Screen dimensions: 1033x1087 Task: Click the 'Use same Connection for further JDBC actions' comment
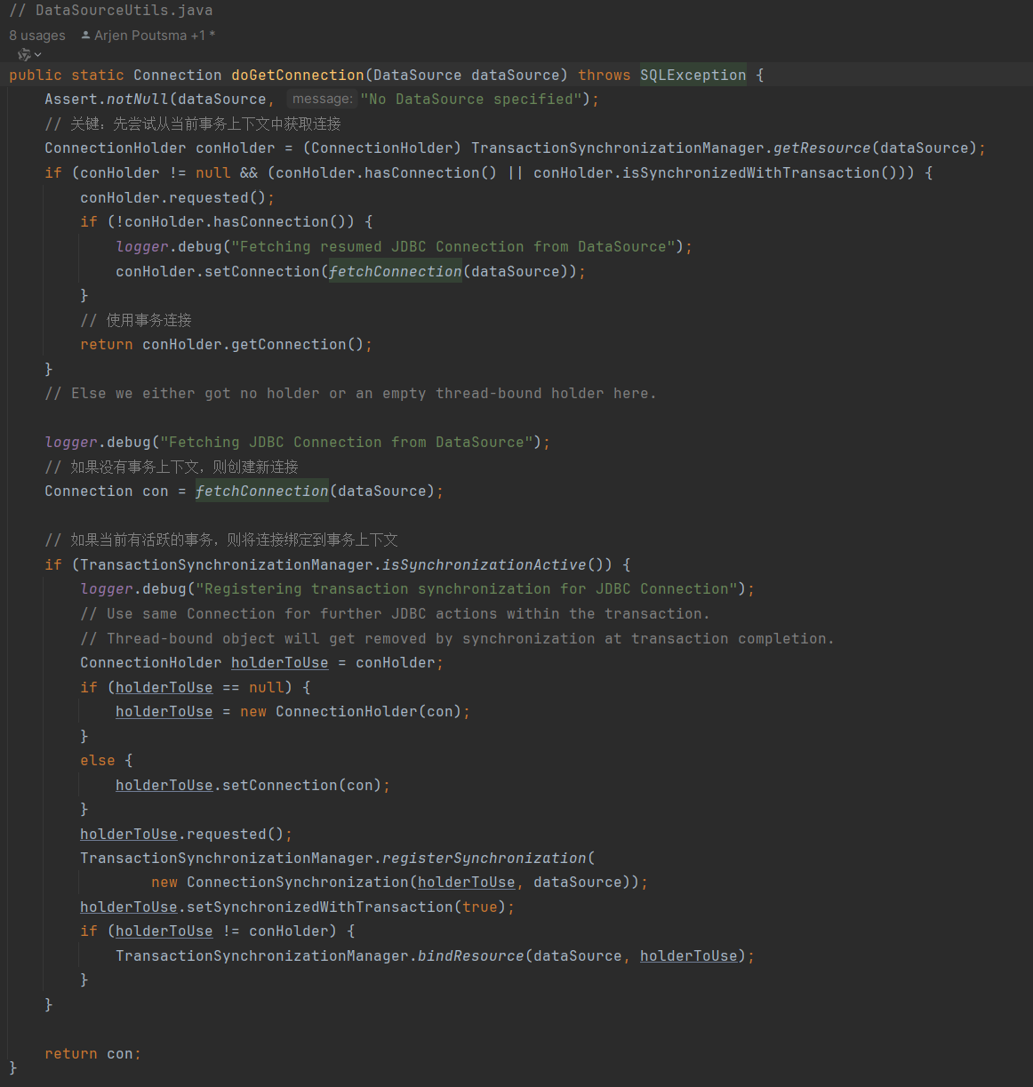(x=396, y=614)
